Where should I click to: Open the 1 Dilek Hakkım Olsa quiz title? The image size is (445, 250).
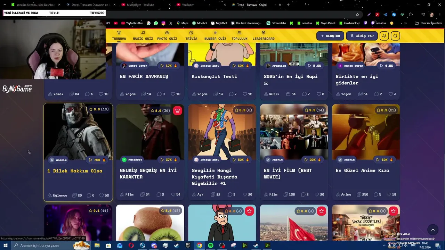pyautogui.click(x=75, y=171)
